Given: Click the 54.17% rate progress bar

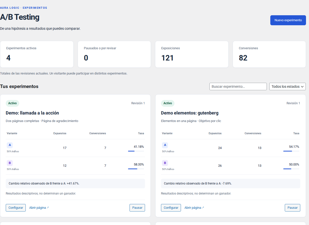Looking at the screenshot, I should (x=291, y=151).
